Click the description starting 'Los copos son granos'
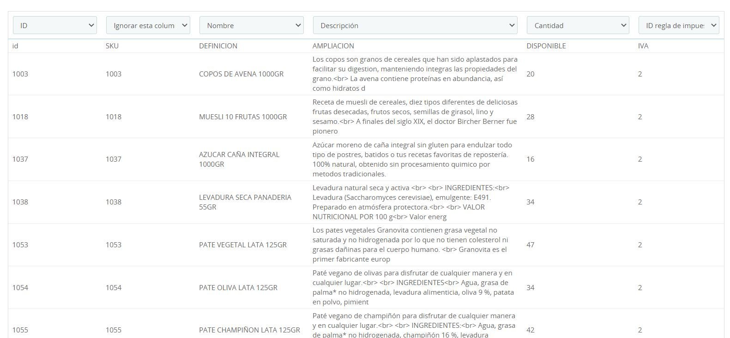The height and width of the screenshot is (338, 730). [x=415, y=74]
